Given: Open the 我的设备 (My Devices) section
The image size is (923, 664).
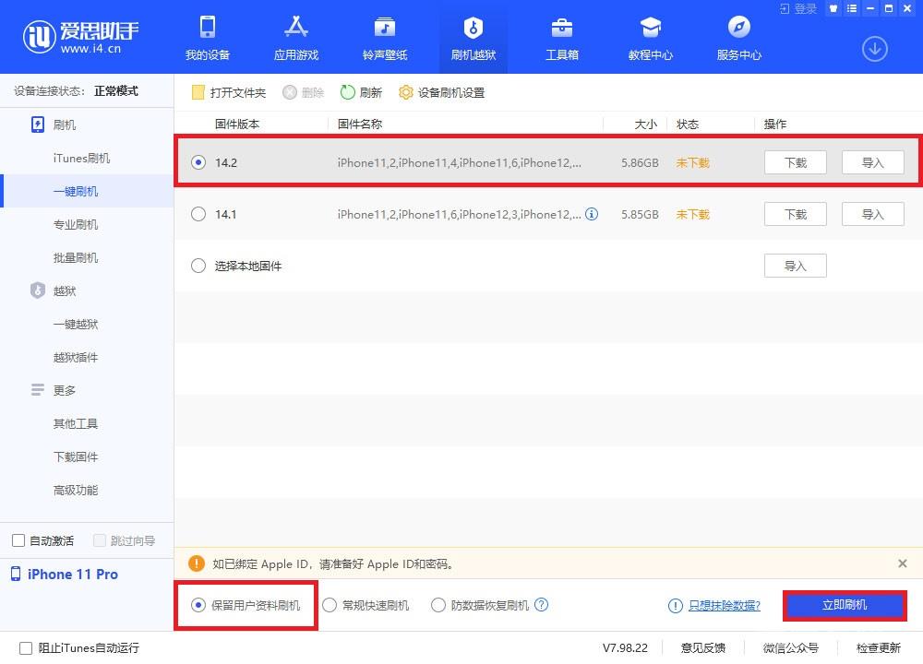Looking at the screenshot, I should coord(207,37).
